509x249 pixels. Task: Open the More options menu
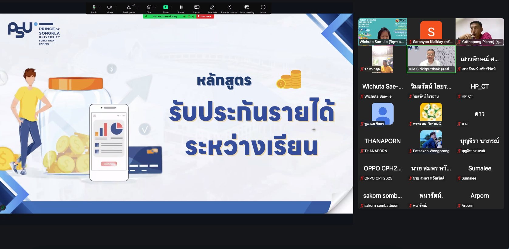point(263,7)
